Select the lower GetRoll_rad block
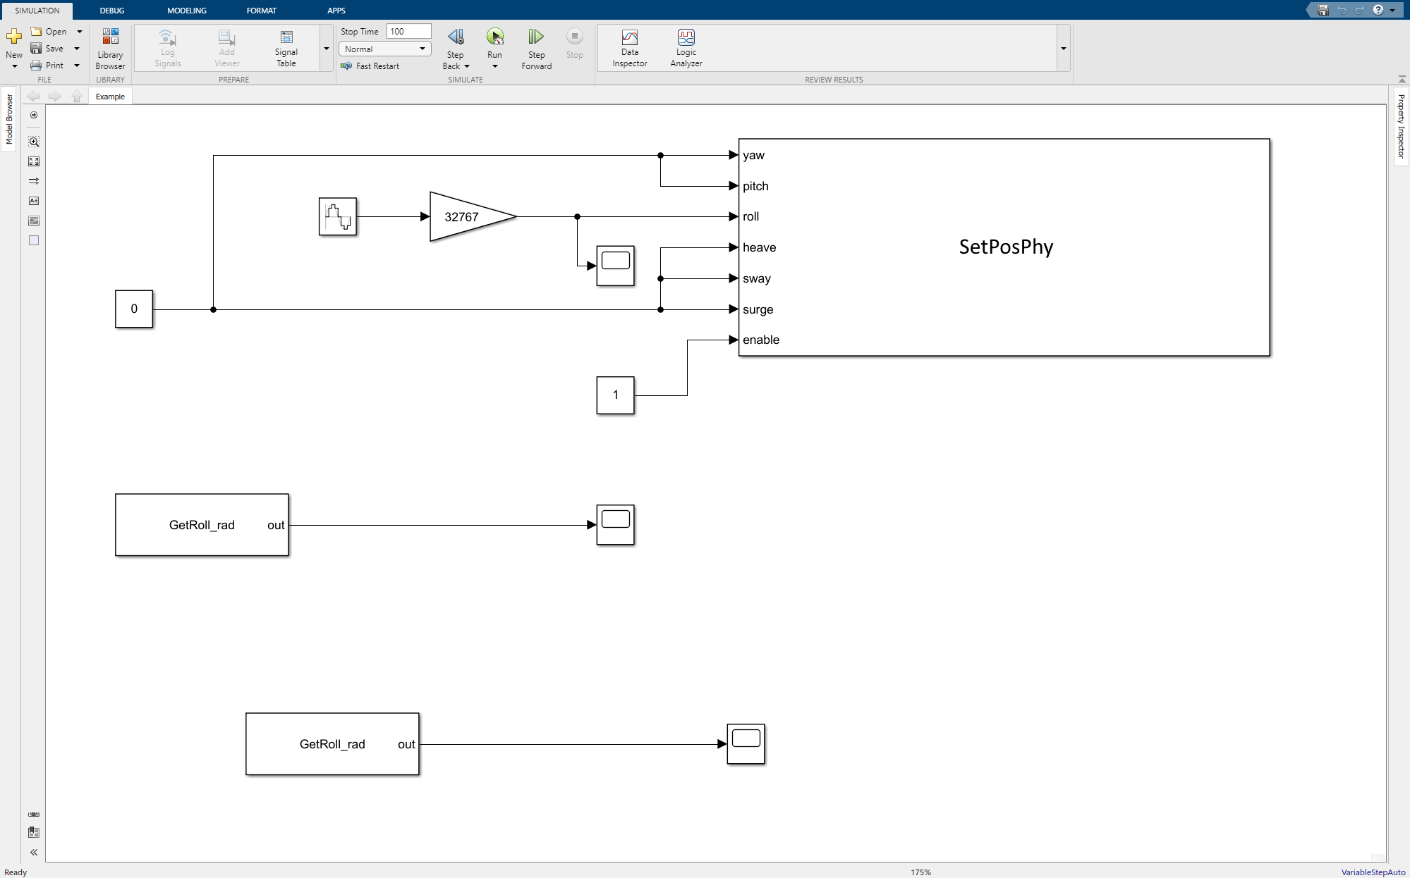The image size is (1410, 878). [x=332, y=744]
